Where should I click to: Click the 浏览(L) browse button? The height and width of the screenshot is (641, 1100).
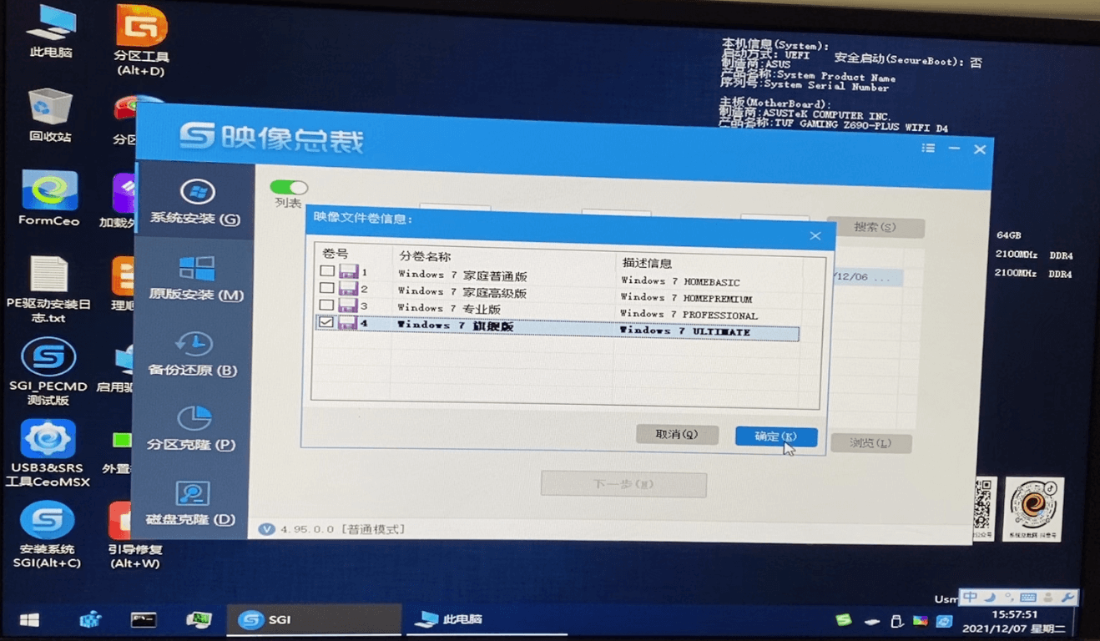(870, 443)
